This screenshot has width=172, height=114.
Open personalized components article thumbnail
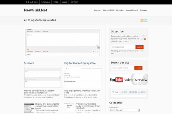pyautogui.click(x=29, y=108)
